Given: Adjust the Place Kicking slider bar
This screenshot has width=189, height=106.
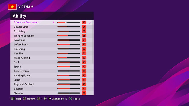Looking at the screenshot, I should 69,58.
